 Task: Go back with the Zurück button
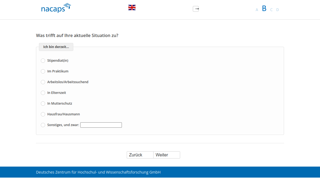pyautogui.click(x=140, y=155)
